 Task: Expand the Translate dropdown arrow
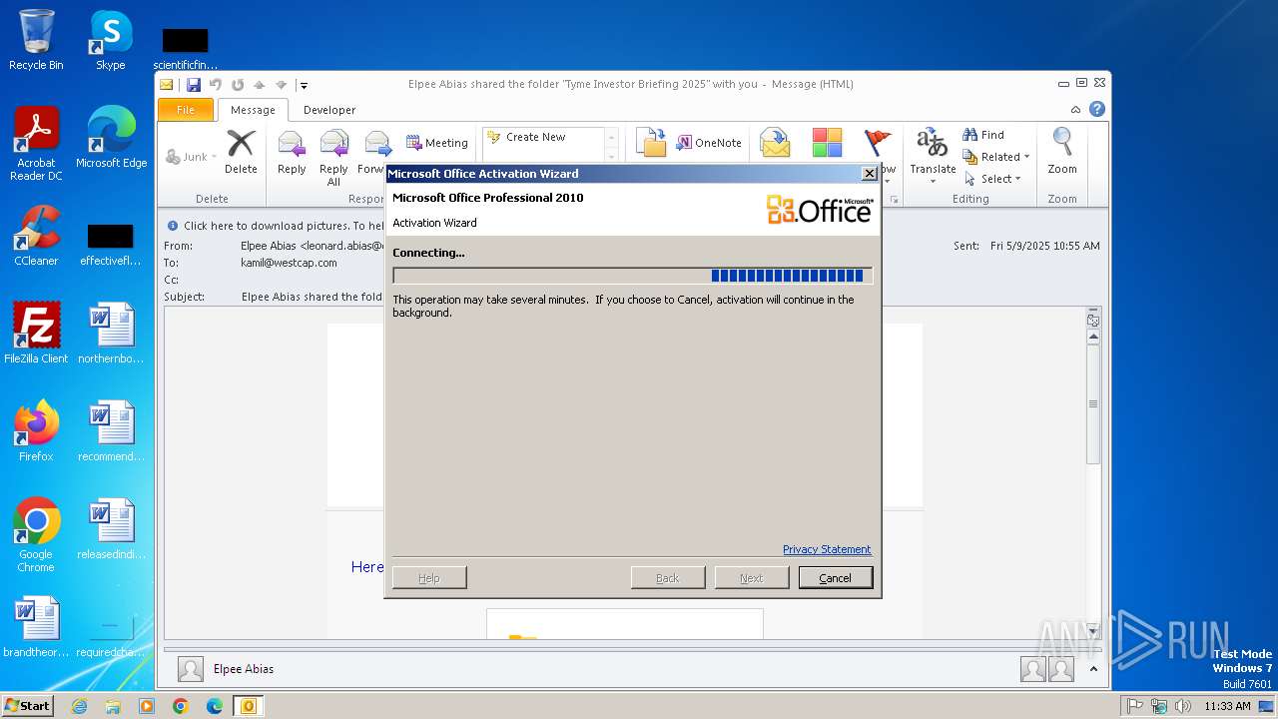933,182
